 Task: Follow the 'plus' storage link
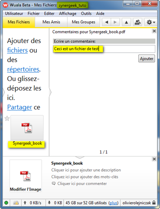pyautogui.click(x=114, y=203)
